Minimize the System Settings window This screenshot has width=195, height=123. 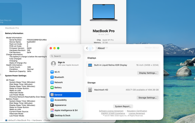(55, 48)
